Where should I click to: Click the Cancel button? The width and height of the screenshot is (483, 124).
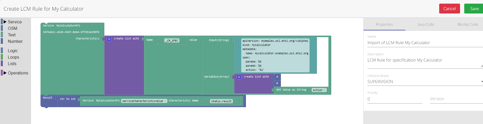pyautogui.click(x=449, y=9)
